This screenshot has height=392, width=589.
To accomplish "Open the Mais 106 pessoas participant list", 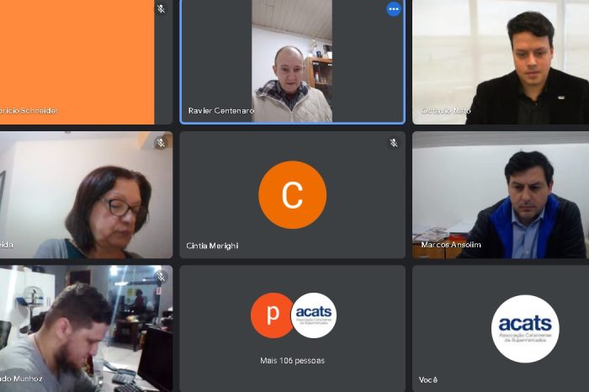I will point(292,361).
